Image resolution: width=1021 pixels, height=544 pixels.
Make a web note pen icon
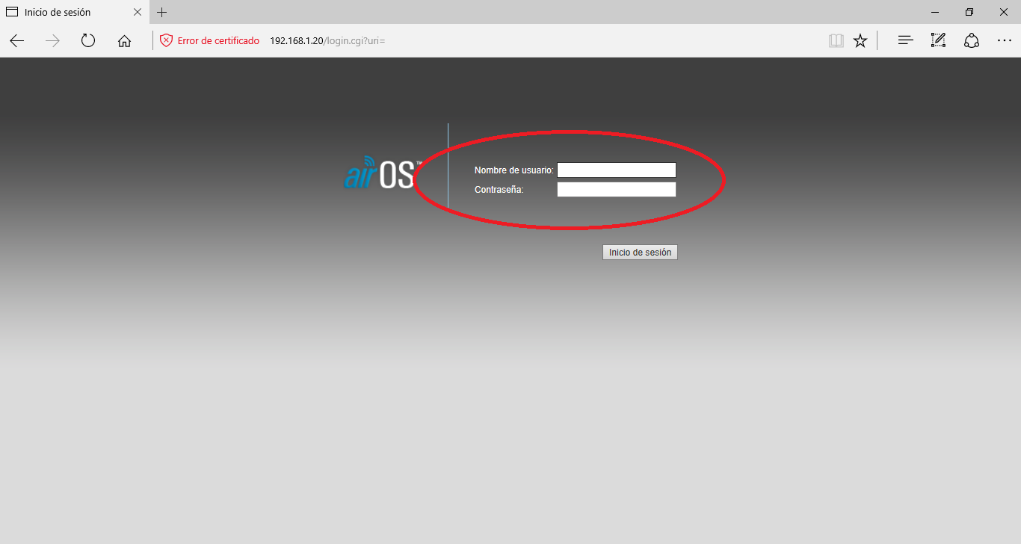(x=938, y=41)
